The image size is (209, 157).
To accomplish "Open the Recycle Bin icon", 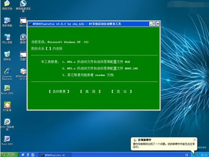I will (7, 56).
